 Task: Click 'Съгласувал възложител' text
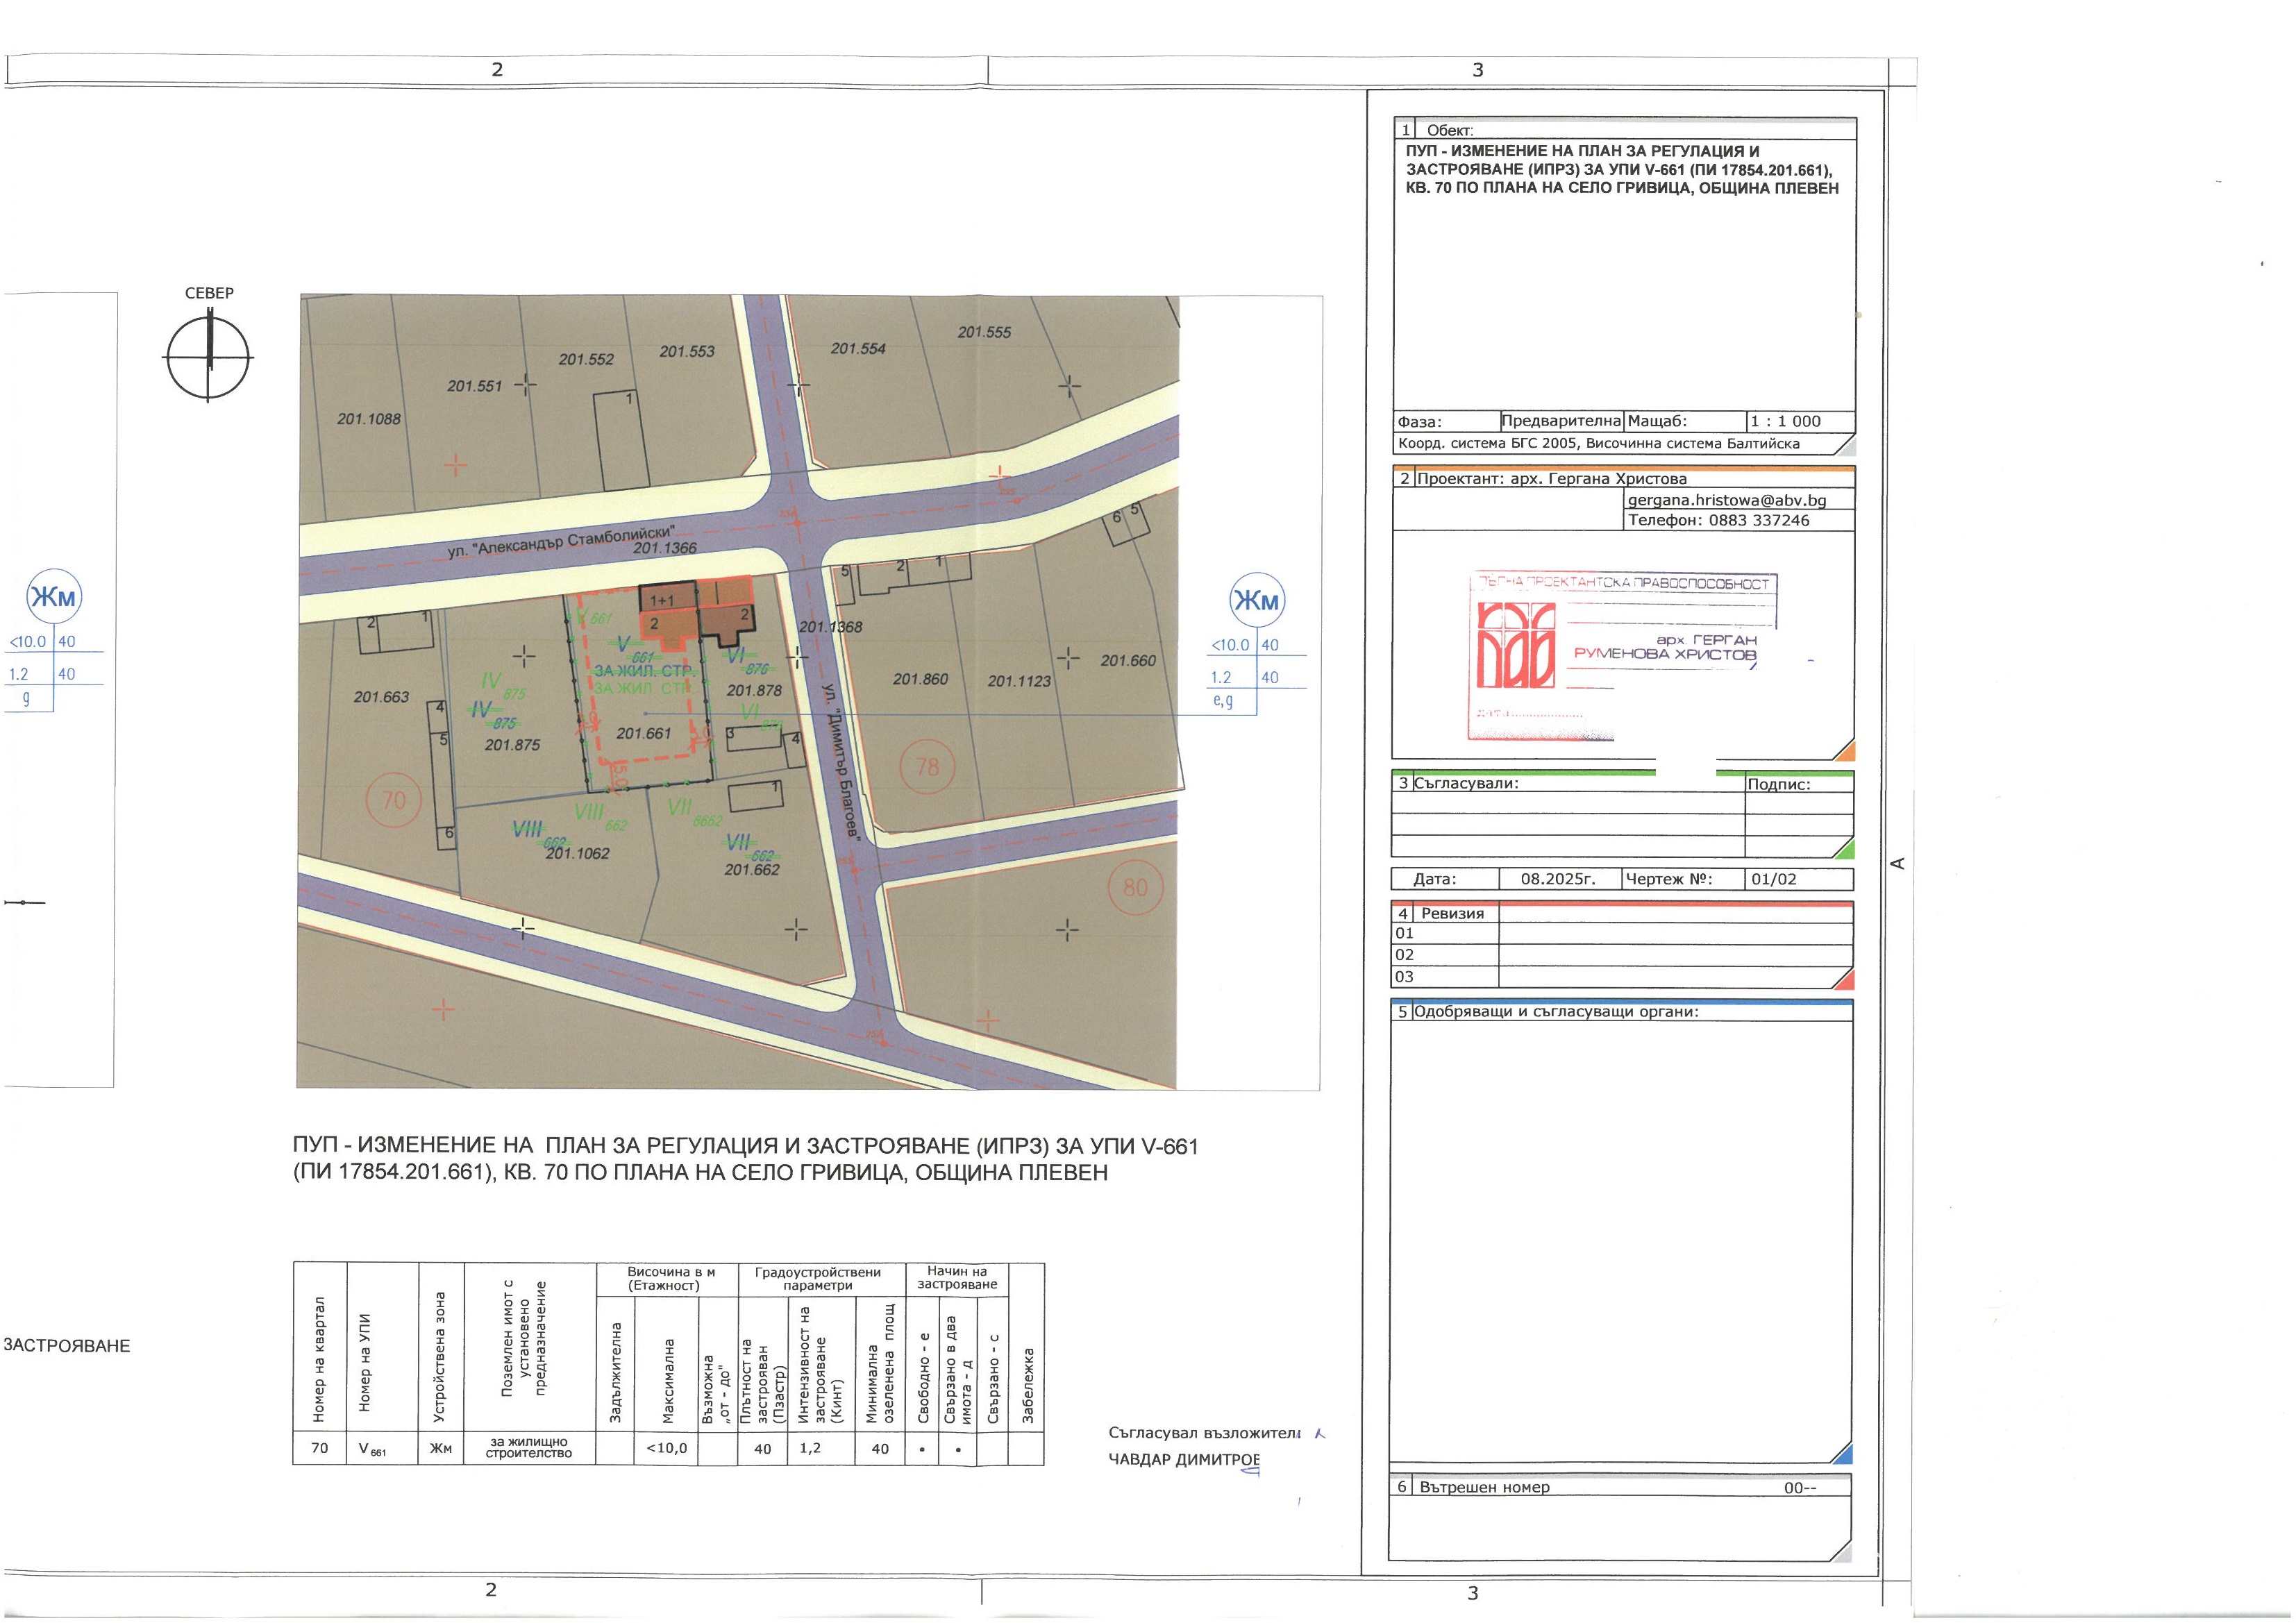coord(1204,1433)
